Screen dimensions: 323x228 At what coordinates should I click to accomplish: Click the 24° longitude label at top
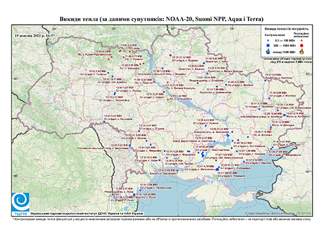click(x=54, y=28)
